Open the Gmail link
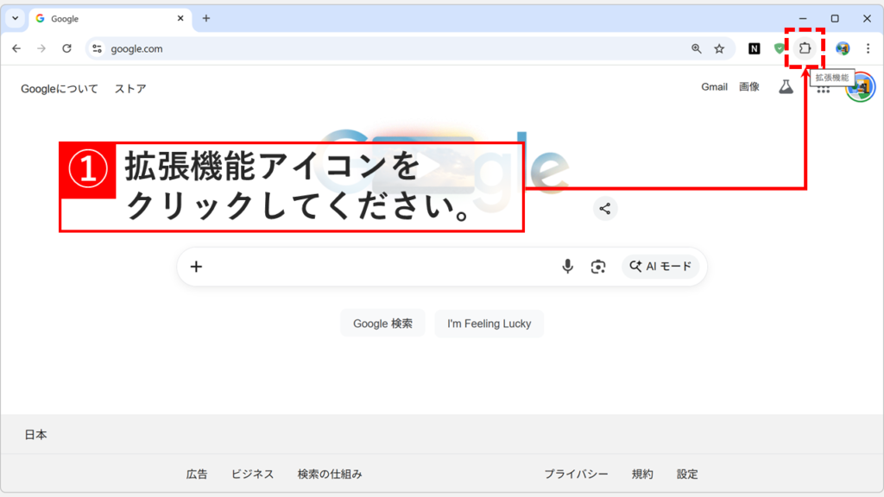 (x=714, y=86)
